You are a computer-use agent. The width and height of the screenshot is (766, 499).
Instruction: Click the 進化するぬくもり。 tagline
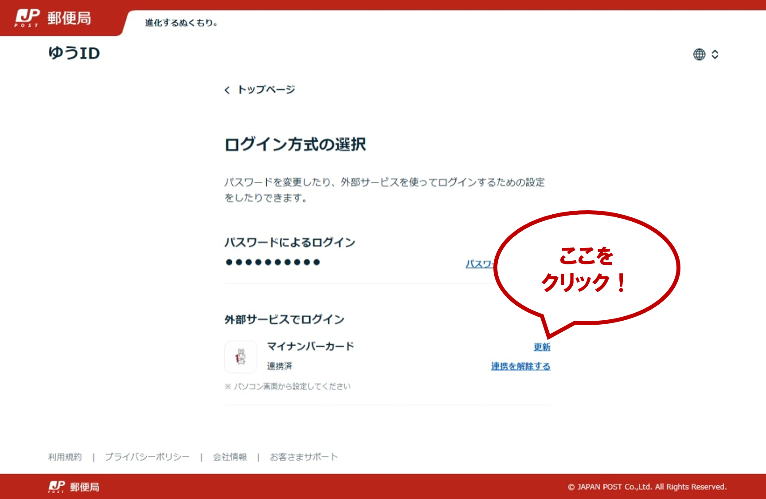181,23
